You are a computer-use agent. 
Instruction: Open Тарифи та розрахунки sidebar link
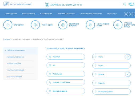pyautogui.click(x=15, y=57)
